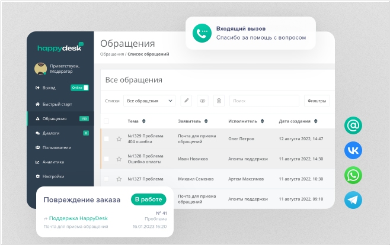Image resolution: width=390 pixels, height=245 pixels.
Task: Click date 11 августа 2022, 14:30
Action: pyautogui.click(x=301, y=159)
